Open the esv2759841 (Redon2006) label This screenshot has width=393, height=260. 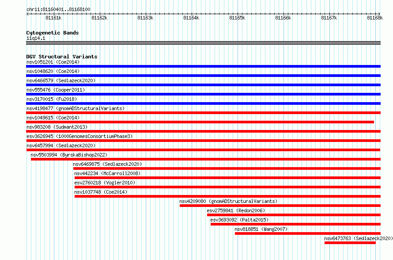point(236,210)
